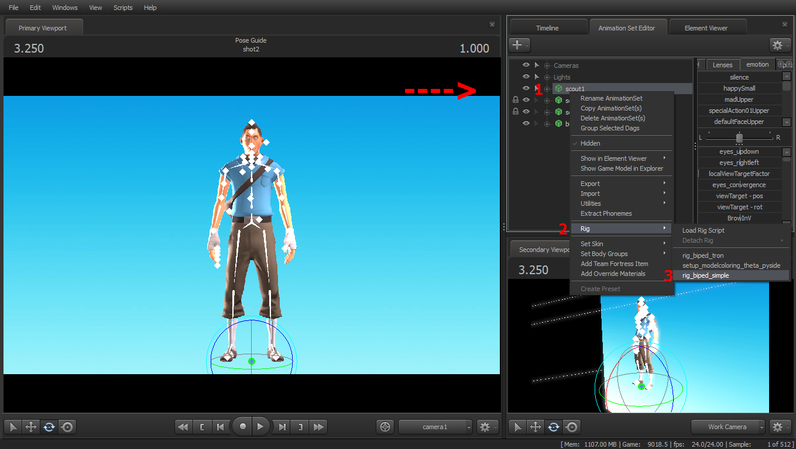Expand the Cameras tree group
This screenshot has width=796, height=449.
(x=547, y=65)
